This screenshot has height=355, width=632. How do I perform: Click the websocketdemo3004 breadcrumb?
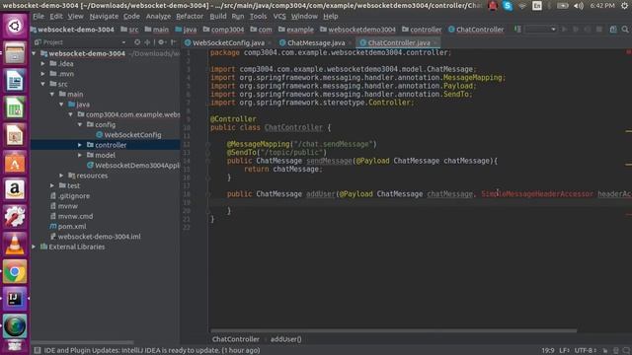(357, 30)
